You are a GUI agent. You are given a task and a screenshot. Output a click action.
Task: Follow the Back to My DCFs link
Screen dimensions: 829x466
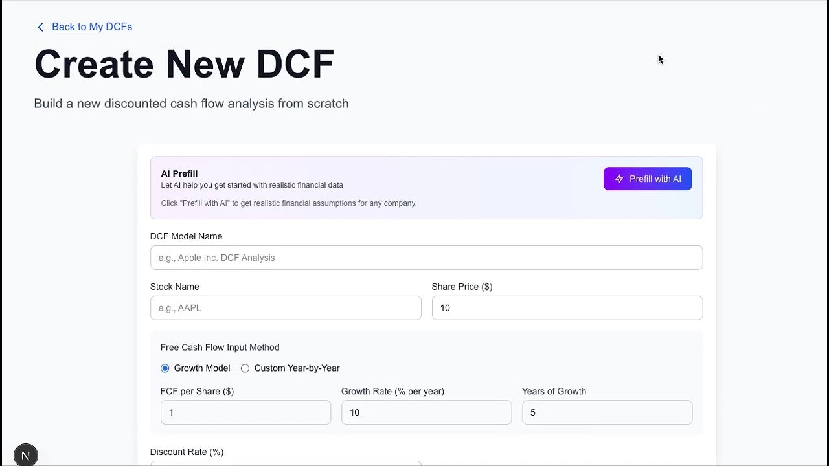click(x=92, y=27)
